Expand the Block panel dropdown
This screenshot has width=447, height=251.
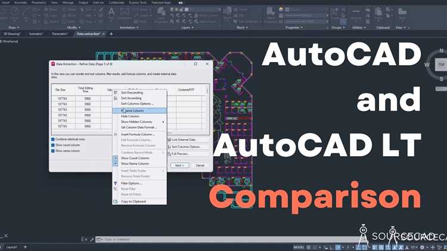click(243, 27)
